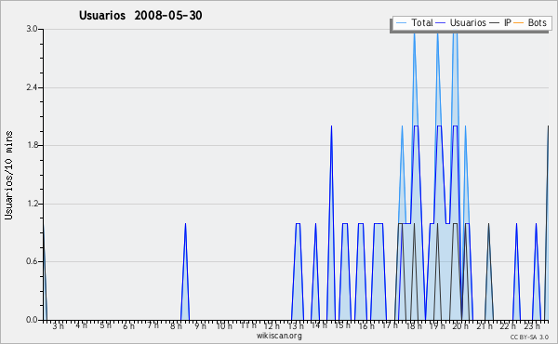Click the '15 h' x-axis label
This screenshot has height=344, width=558.
point(342,325)
